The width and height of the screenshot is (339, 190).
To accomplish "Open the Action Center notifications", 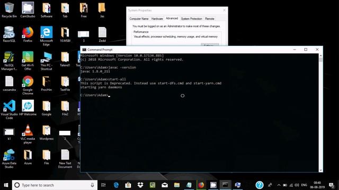I will click(332, 185).
